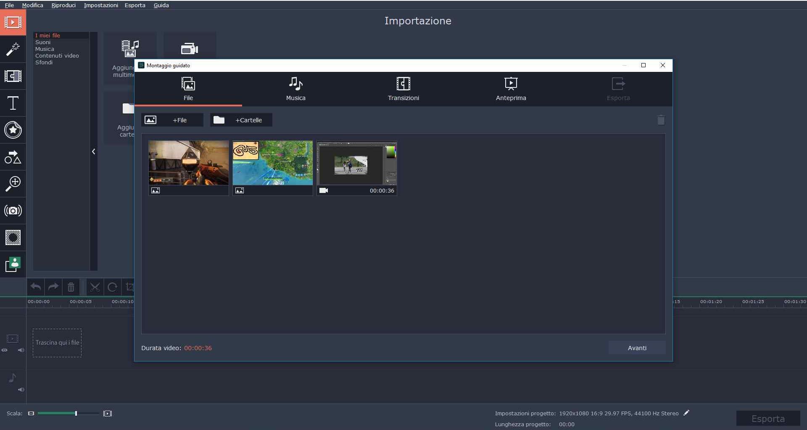The height and width of the screenshot is (430, 807).
Task: Click the trash icon in wizard dialog
Action: click(661, 120)
